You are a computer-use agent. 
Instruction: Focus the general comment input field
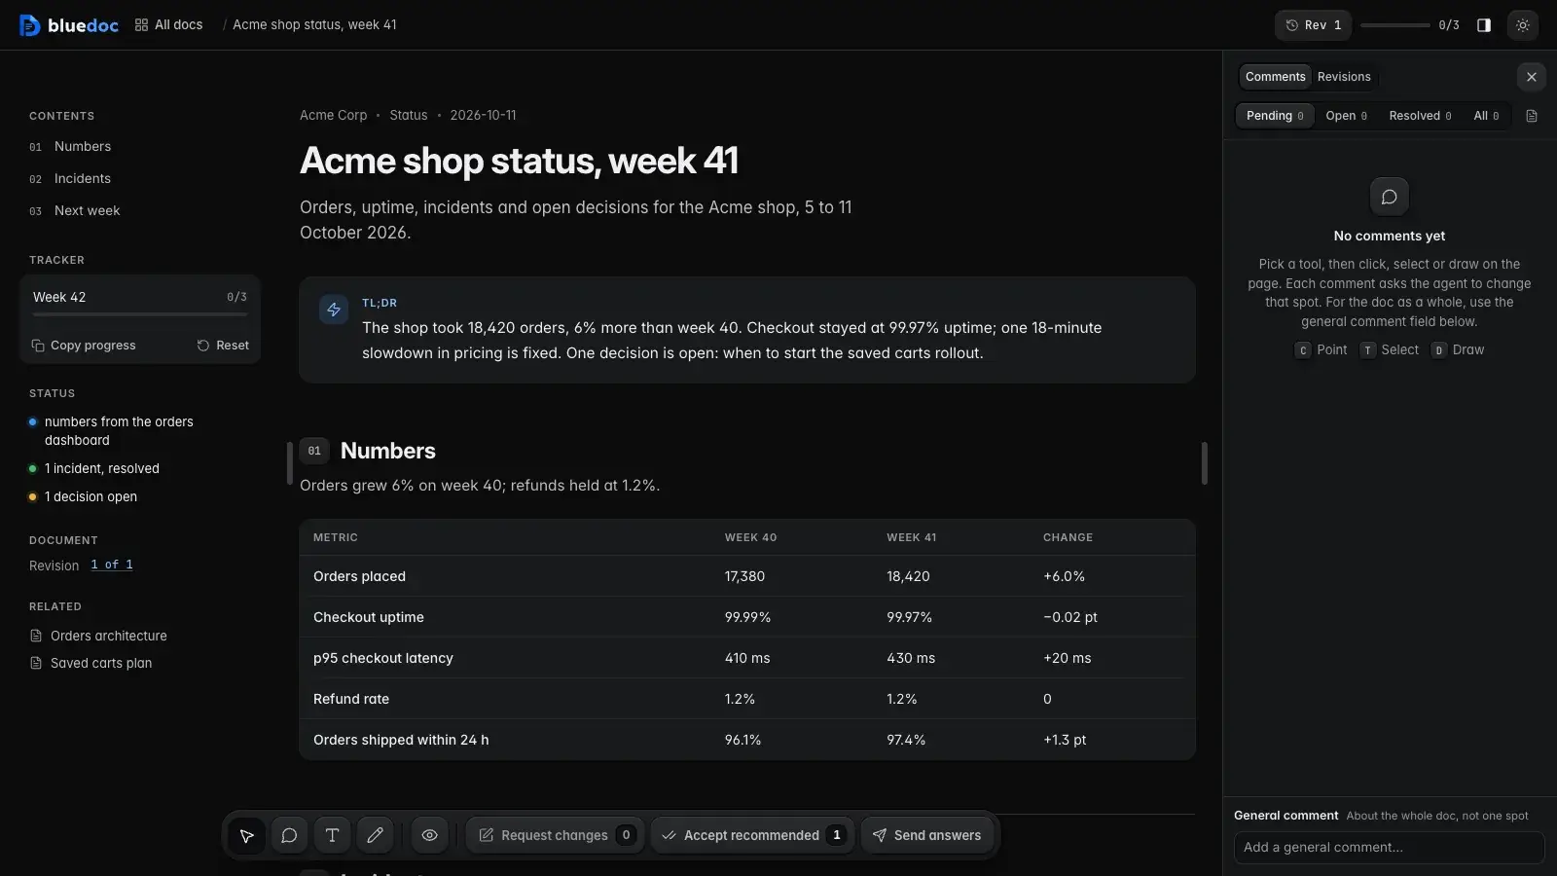1389,848
